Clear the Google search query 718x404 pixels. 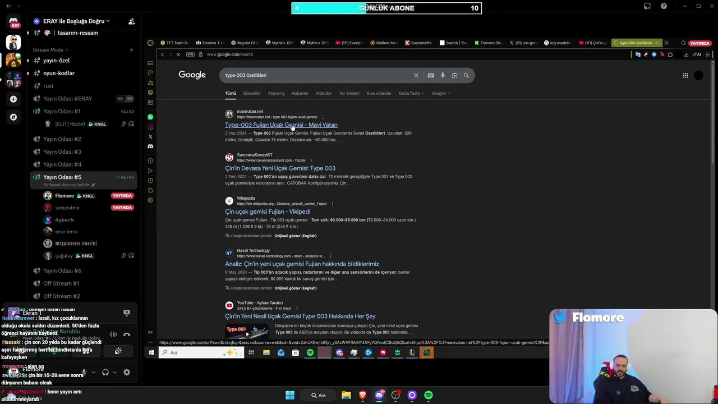(x=416, y=75)
